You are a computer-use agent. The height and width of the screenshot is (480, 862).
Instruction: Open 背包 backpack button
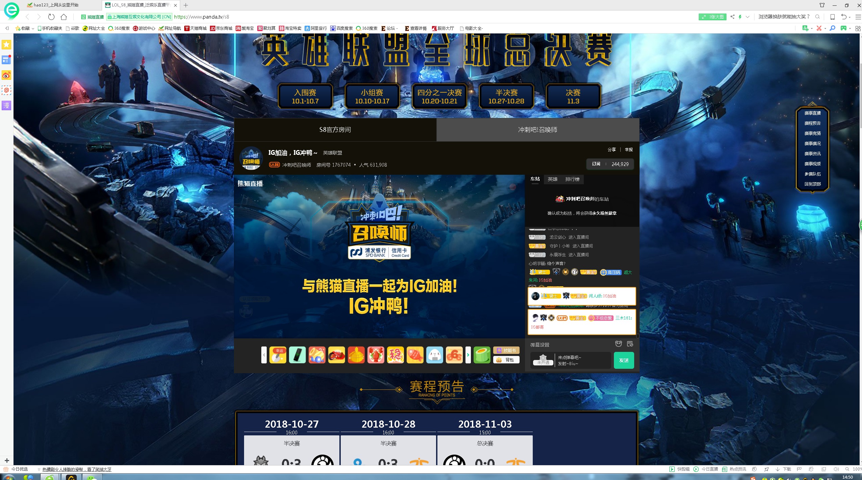(506, 360)
